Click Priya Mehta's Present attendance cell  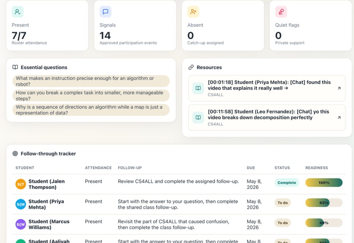[x=94, y=201]
